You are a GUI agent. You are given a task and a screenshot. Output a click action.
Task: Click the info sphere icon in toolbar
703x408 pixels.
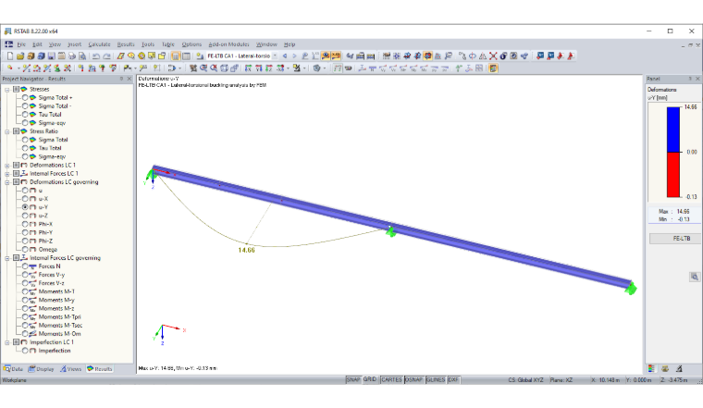[503, 56]
